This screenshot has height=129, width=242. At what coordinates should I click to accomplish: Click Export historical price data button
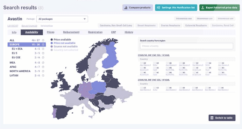[220, 8]
